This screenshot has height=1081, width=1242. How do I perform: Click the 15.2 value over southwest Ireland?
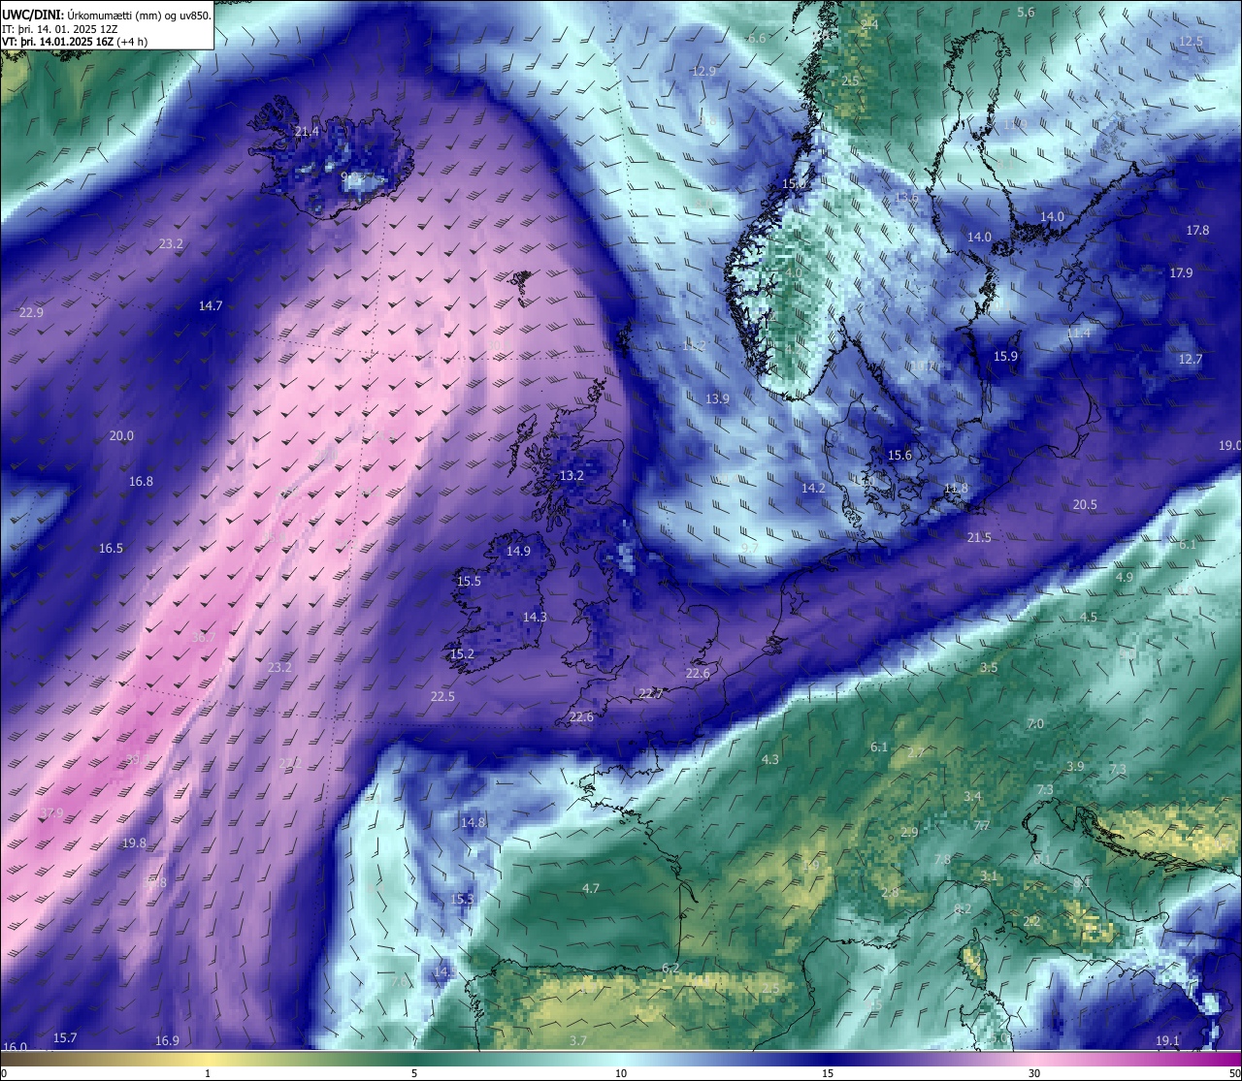[x=462, y=654]
